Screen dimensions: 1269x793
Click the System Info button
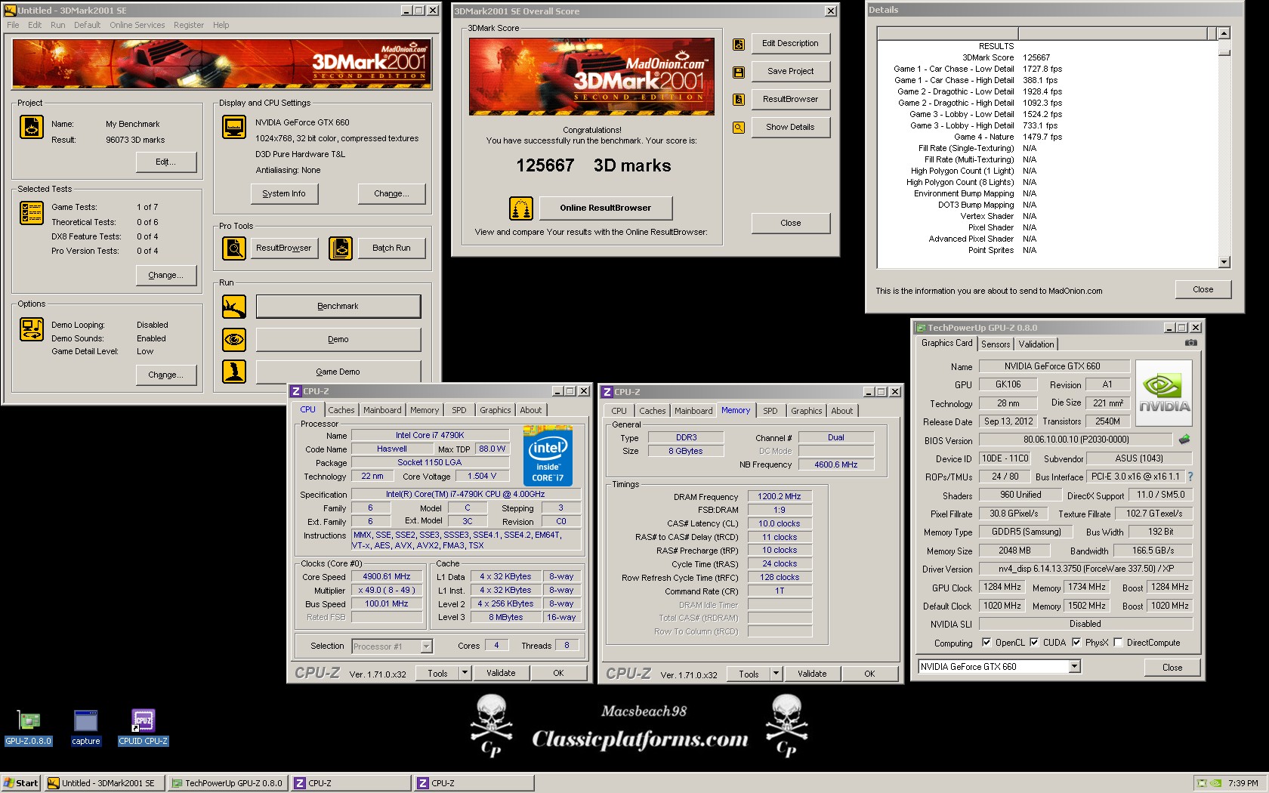click(x=284, y=194)
